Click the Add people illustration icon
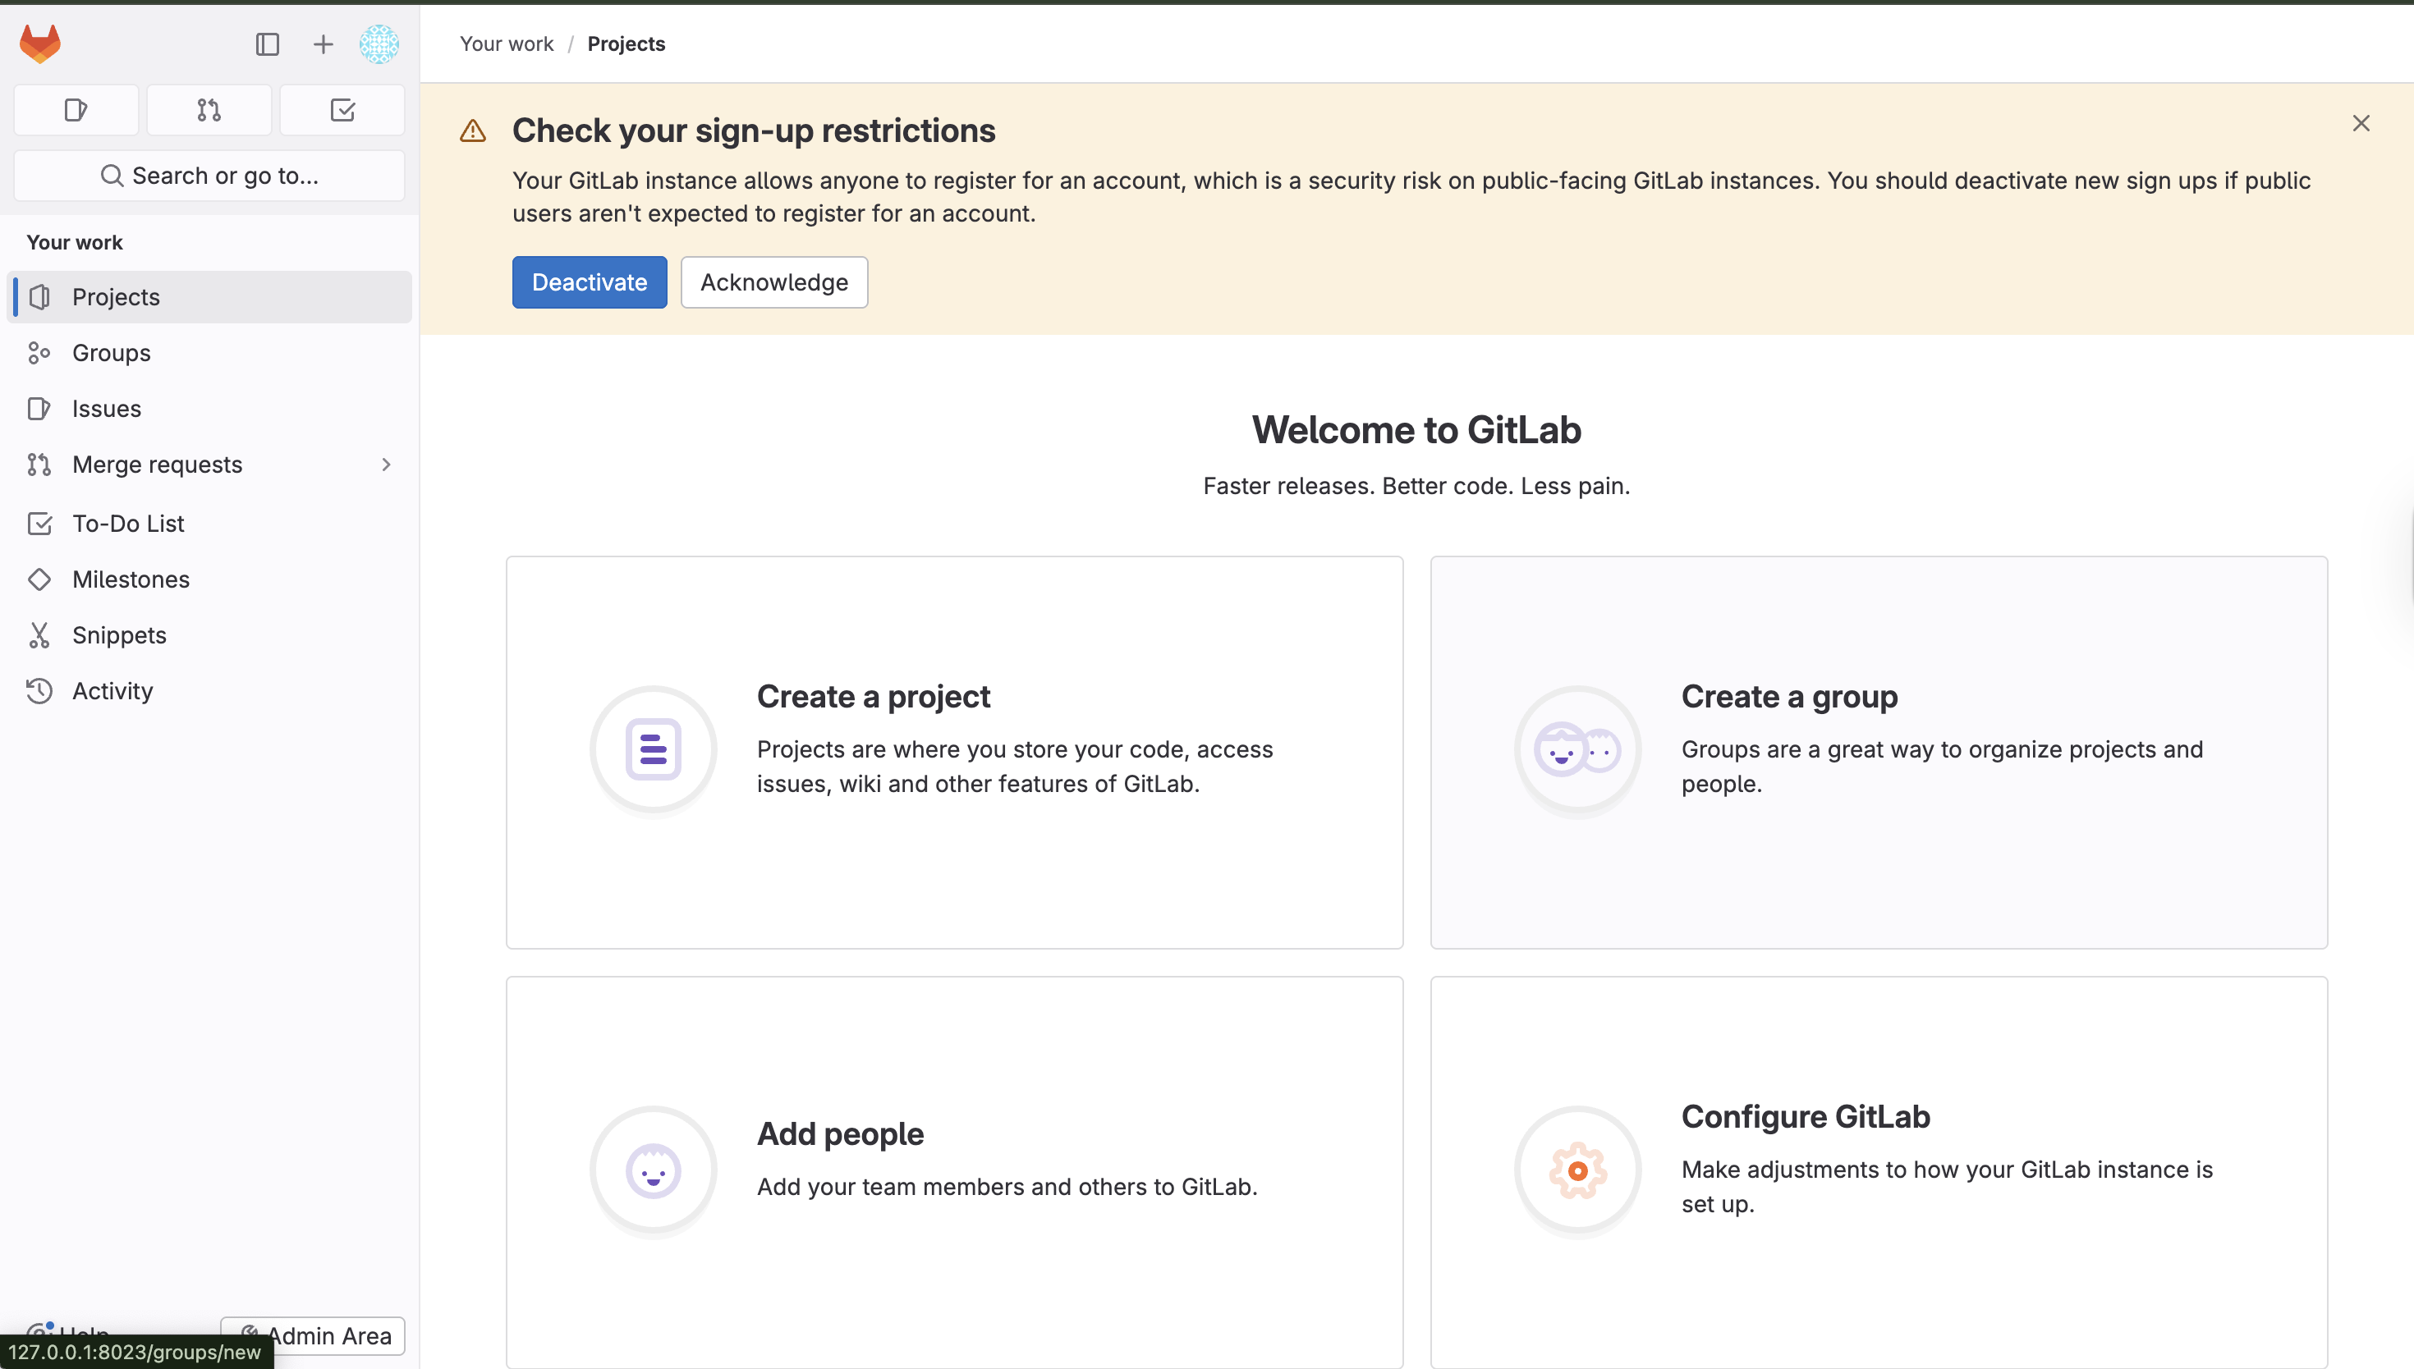Image resolution: width=2414 pixels, height=1369 pixels. (x=654, y=1170)
